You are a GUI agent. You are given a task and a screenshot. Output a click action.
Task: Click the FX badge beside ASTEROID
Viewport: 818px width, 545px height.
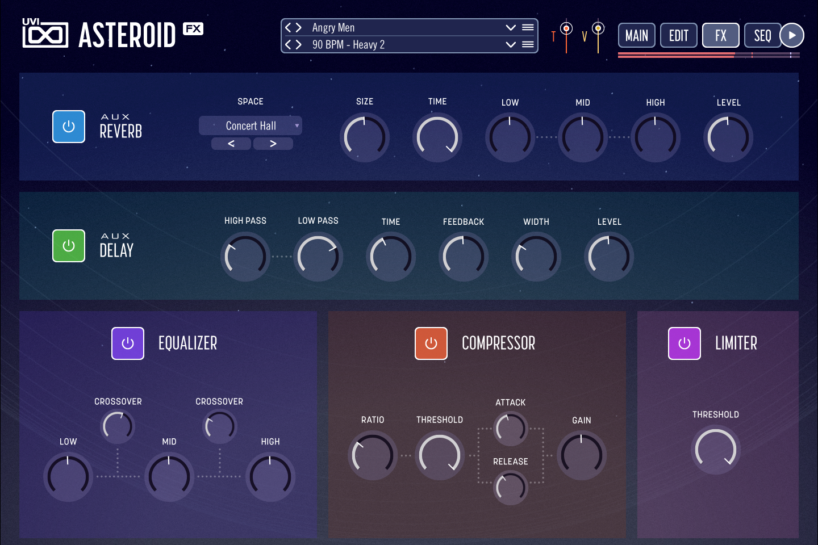point(193,29)
